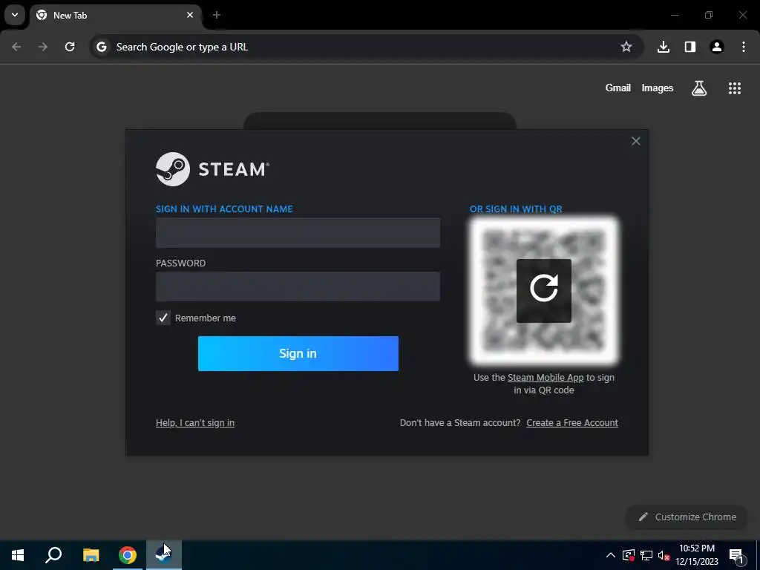Click Steam icon in taskbar

tap(164, 555)
